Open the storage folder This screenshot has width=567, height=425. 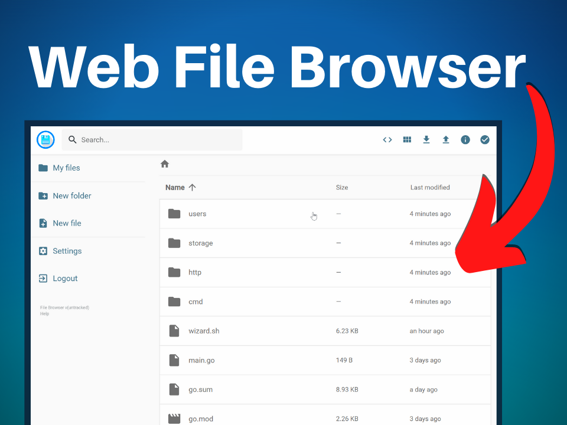[200, 243]
